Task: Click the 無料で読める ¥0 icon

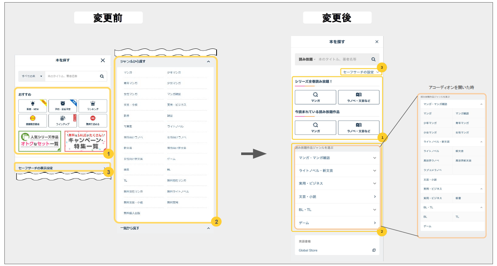Action: pyautogui.click(x=93, y=121)
